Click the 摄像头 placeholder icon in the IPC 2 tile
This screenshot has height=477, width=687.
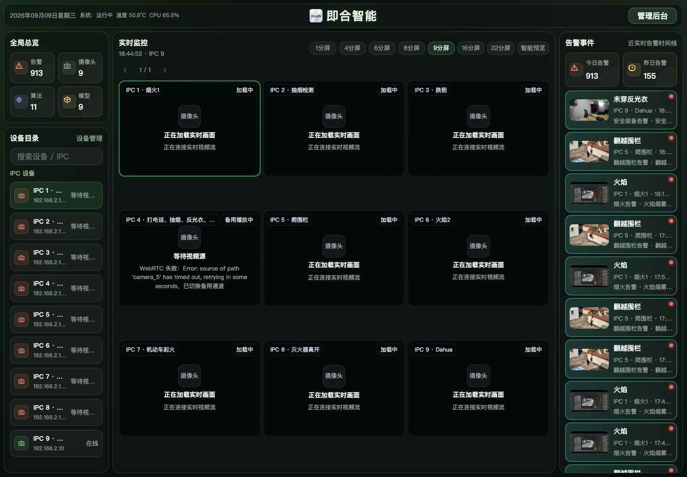click(334, 116)
